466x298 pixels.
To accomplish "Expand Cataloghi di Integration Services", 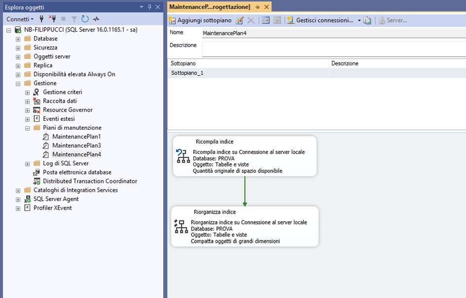I will (18, 190).
